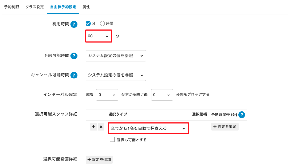Enable the 選択も可能とする checkbox
This screenshot has width=288, height=165.
click(112, 140)
